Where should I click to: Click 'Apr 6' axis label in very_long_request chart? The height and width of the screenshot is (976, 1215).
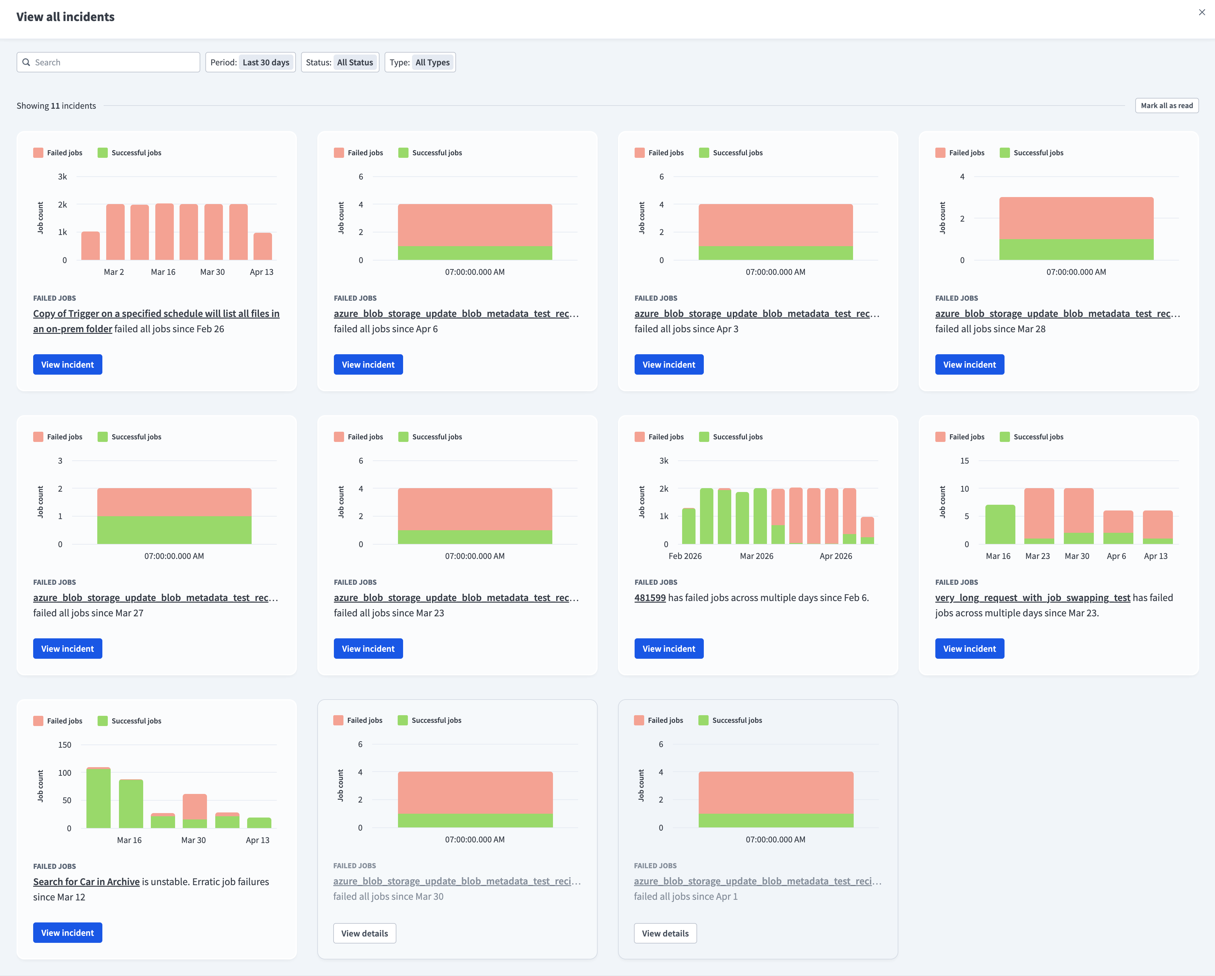pyautogui.click(x=1116, y=556)
